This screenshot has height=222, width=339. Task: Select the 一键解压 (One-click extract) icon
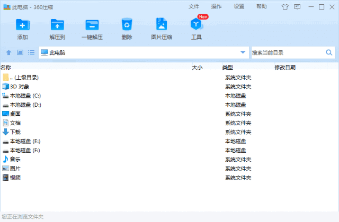[x=92, y=25]
